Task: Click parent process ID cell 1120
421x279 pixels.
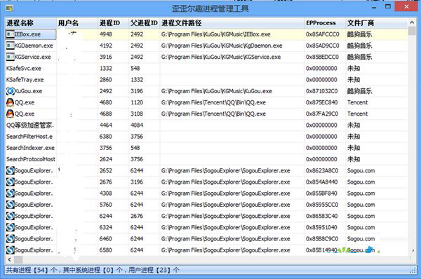Action: click(x=137, y=102)
